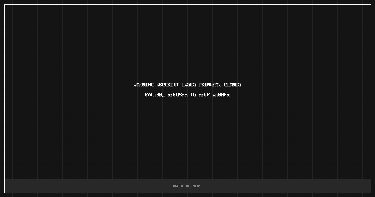This screenshot has height=197, width=375.
Task: Select the word CROCKETT in the headline
Action: coord(167,84)
